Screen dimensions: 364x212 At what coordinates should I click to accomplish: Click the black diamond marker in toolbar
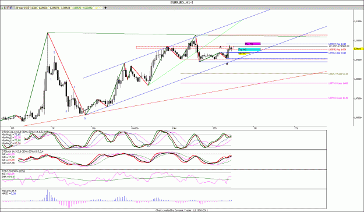105,8
